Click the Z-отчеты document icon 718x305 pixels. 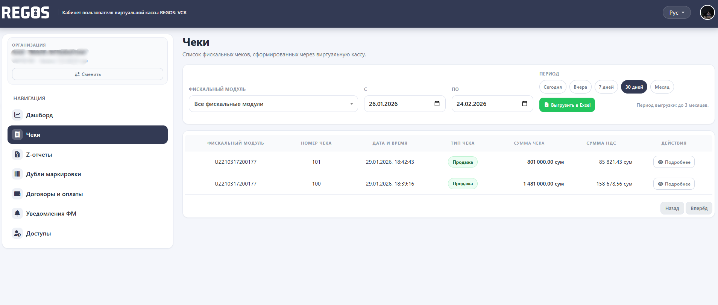[17, 154]
